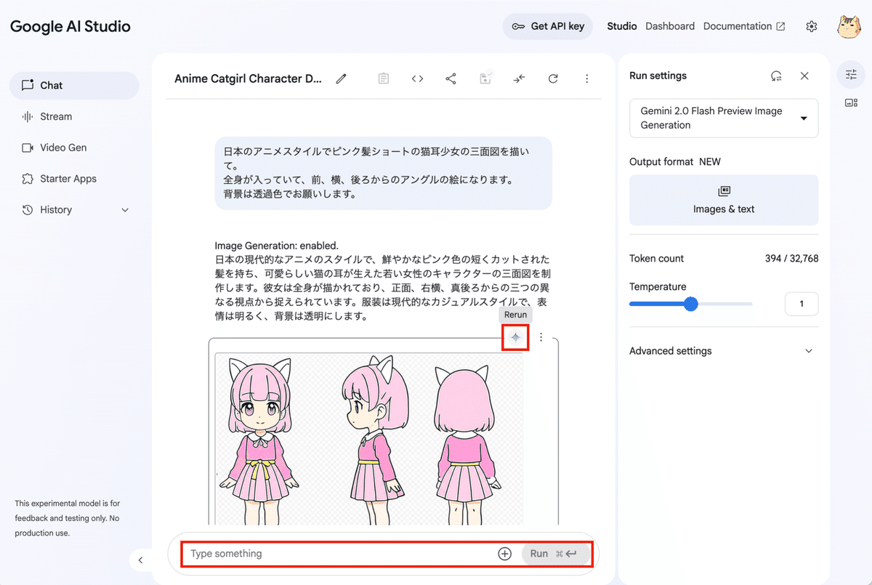Click the Get API key button
The height and width of the screenshot is (585, 872).
547,25
